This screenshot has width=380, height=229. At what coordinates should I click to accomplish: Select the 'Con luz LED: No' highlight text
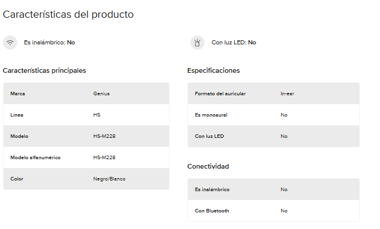click(x=234, y=43)
